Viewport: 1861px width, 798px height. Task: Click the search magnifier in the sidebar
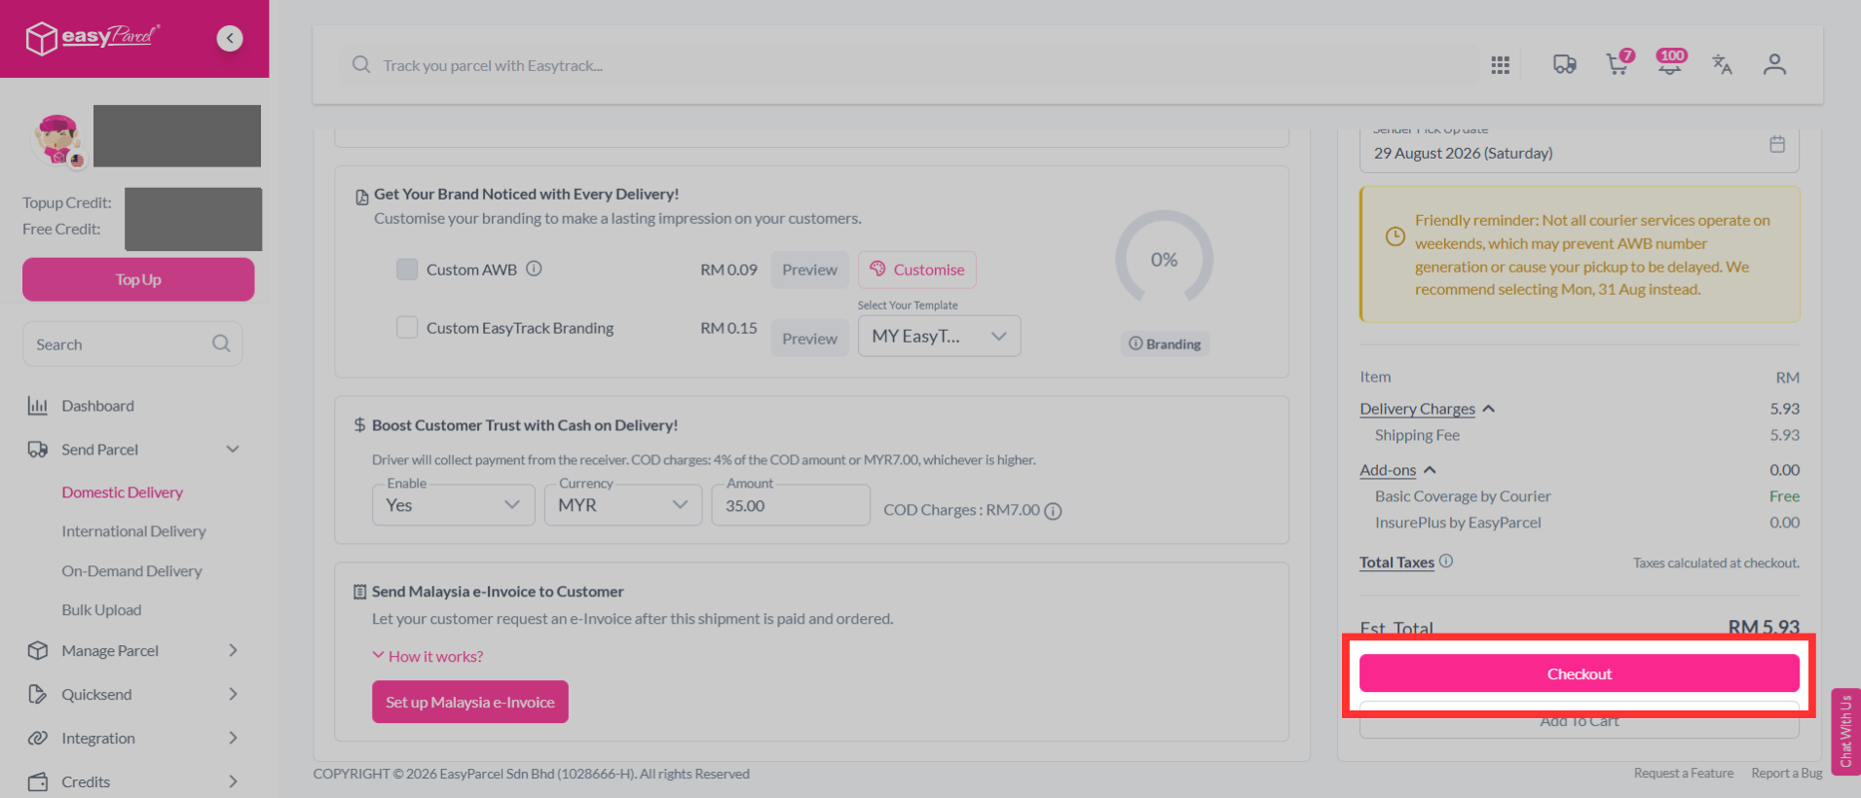(221, 344)
